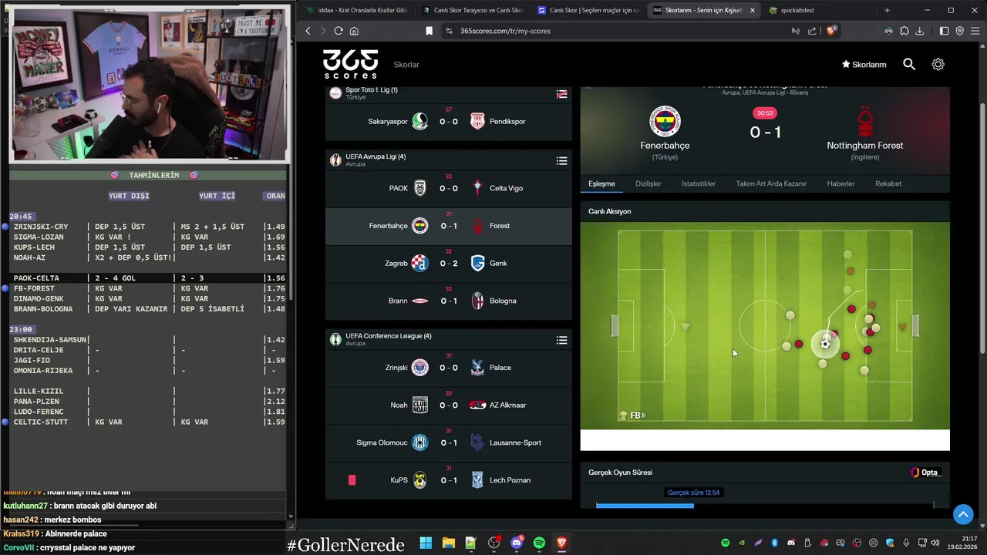987x555 pixels.
Task: Open the browser downloads icon
Action: (x=919, y=31)
